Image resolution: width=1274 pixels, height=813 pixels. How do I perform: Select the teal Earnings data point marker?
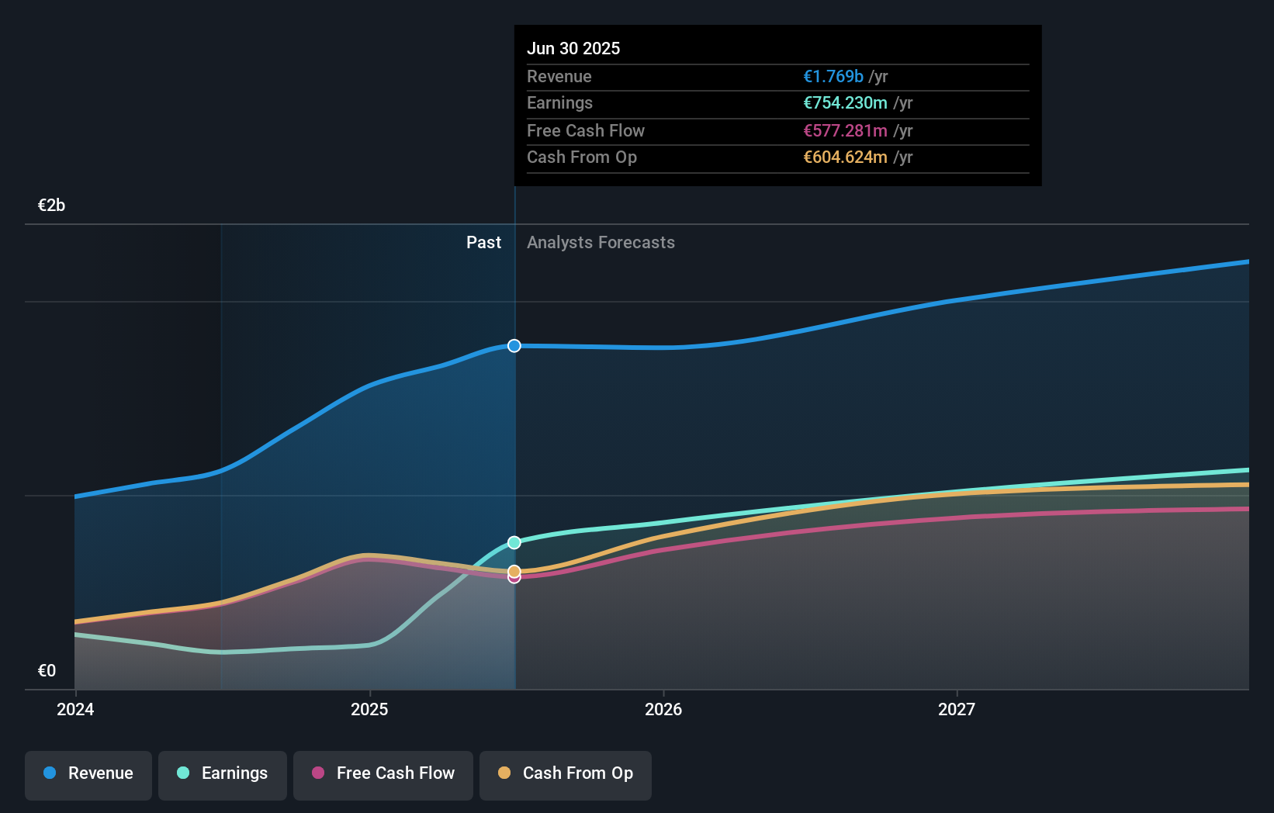514,542
